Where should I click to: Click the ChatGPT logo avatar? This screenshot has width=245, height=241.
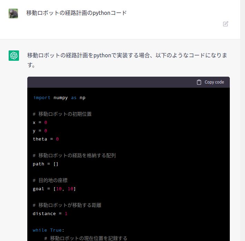14,56
